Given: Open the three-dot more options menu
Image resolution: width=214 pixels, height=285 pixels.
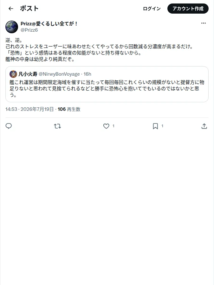Looking at the screenshot, I should coord(204,23).
